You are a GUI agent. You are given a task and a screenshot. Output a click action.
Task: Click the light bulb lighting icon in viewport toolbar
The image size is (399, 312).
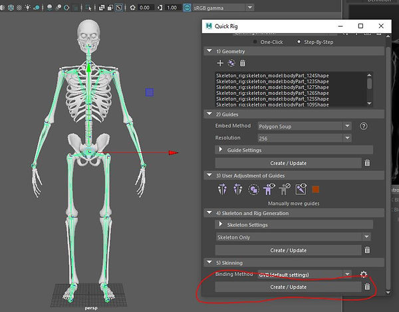(27, 7)
